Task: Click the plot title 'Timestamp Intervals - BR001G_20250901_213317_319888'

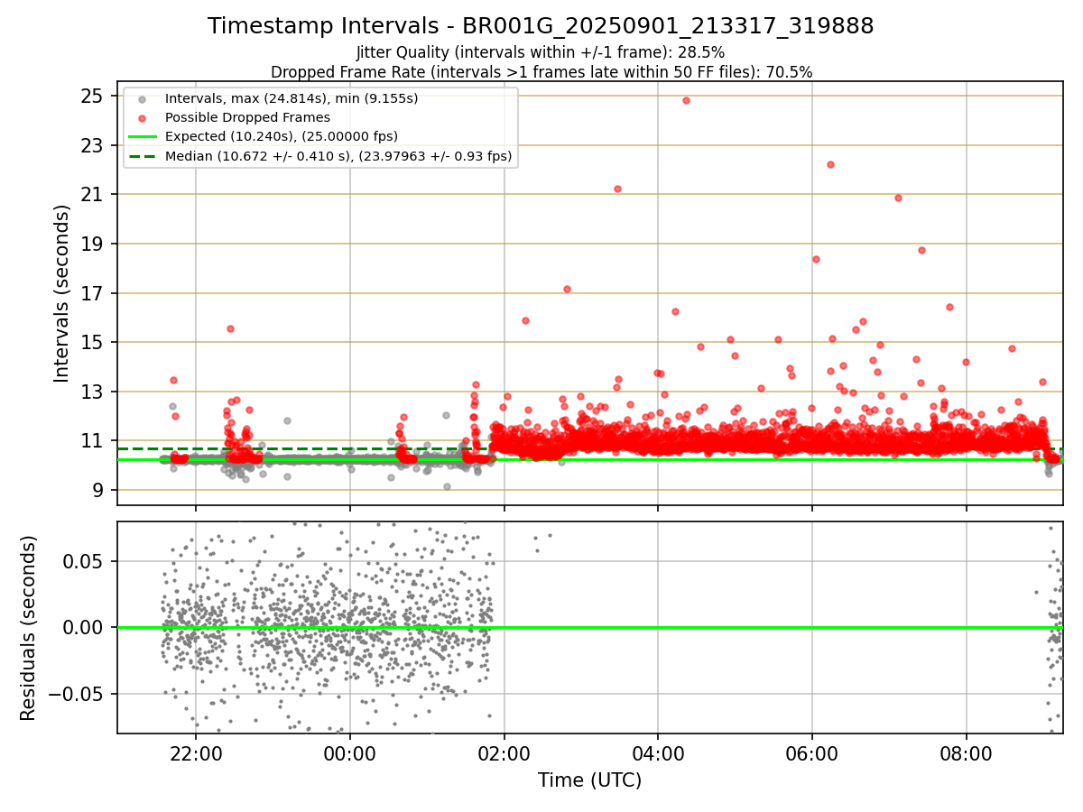Action: pyautogui.click(x=541, y=26)
